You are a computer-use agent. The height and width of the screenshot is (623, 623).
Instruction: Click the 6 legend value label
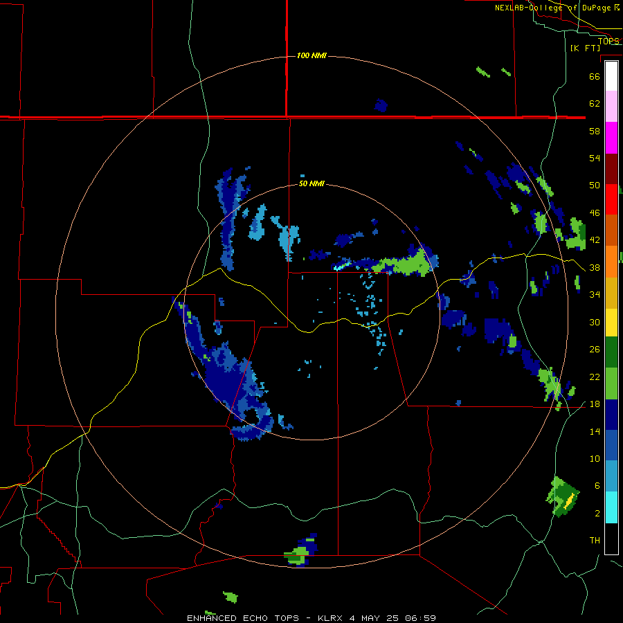pyautogui.click(x=597, y=485)
